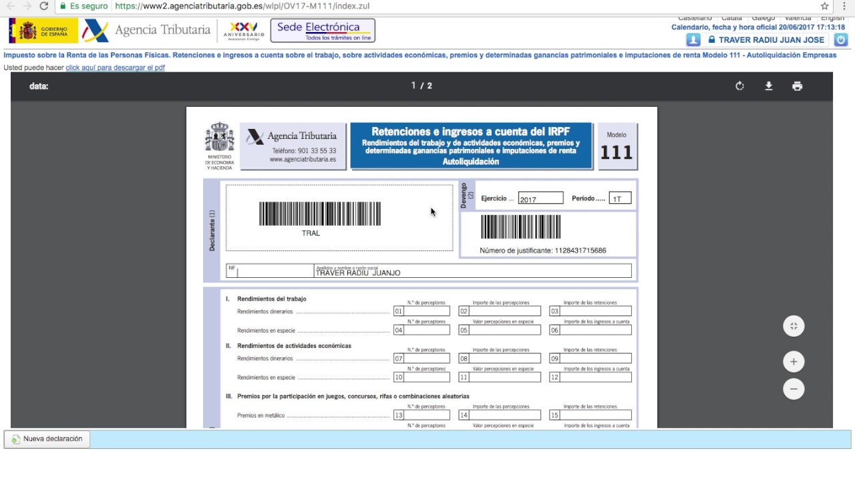
Task: Switch language to Galego
Action: tap(763, 18)
